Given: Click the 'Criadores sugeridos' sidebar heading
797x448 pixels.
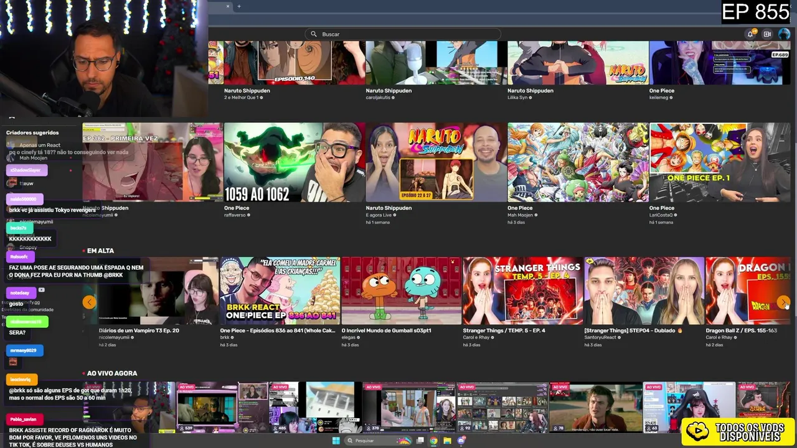Looking at the screenshot, I should tap(32, 133).
